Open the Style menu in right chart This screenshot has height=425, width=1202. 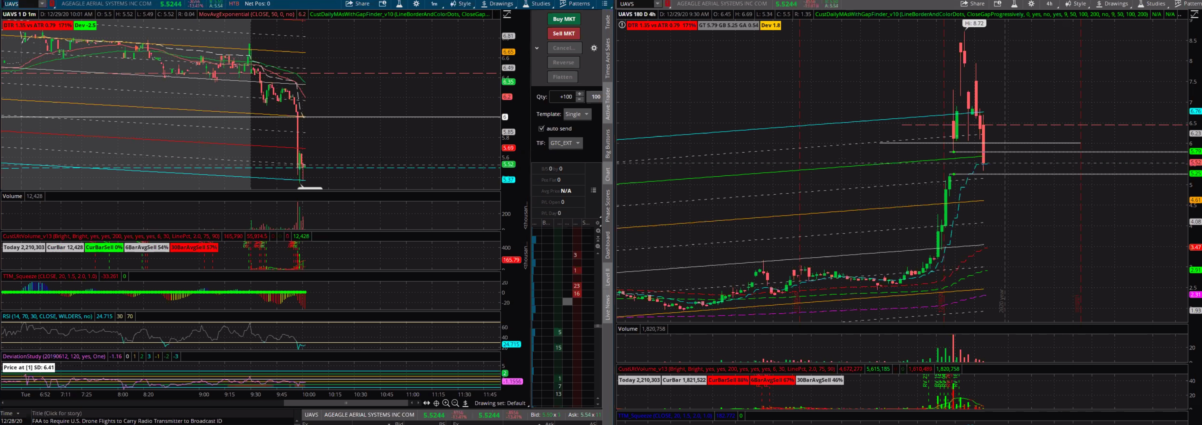click(1075, 4)
